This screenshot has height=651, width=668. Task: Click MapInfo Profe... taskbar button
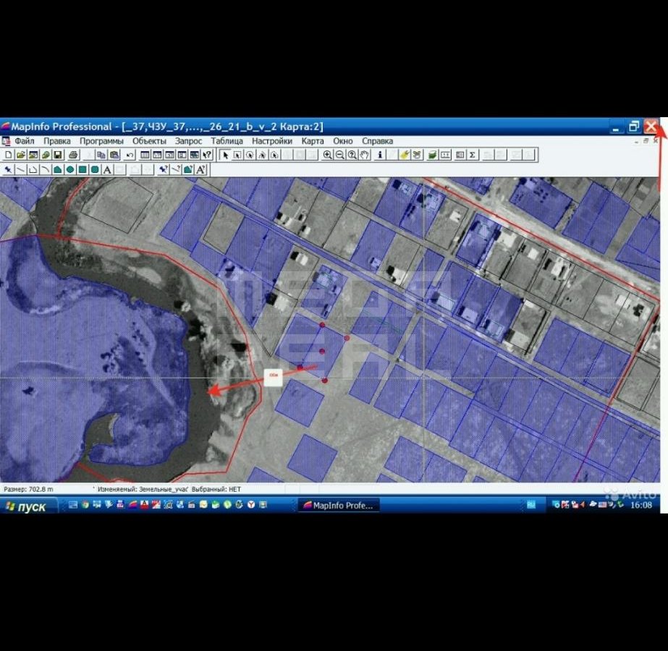pos(337,506)
